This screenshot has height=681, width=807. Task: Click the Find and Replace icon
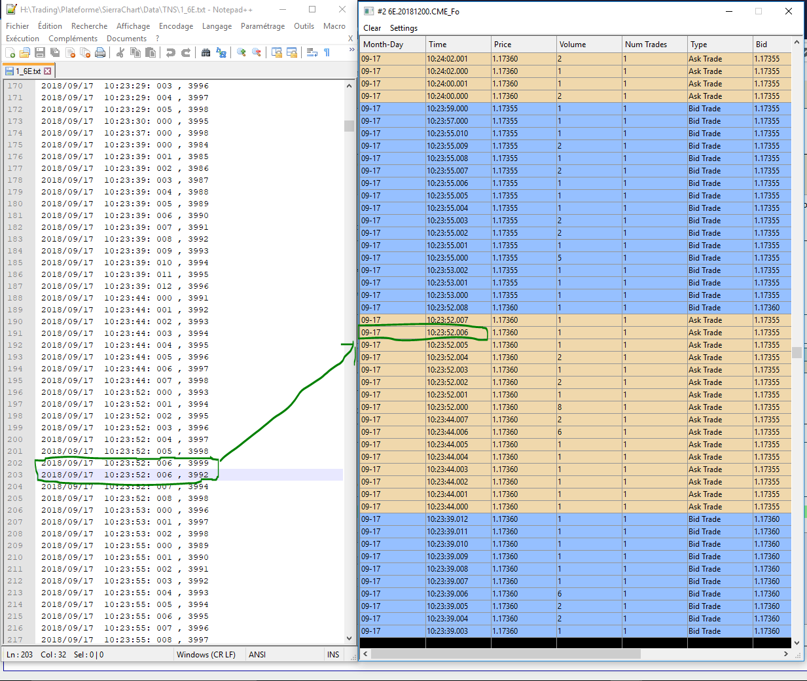click(x=221, y=52)
